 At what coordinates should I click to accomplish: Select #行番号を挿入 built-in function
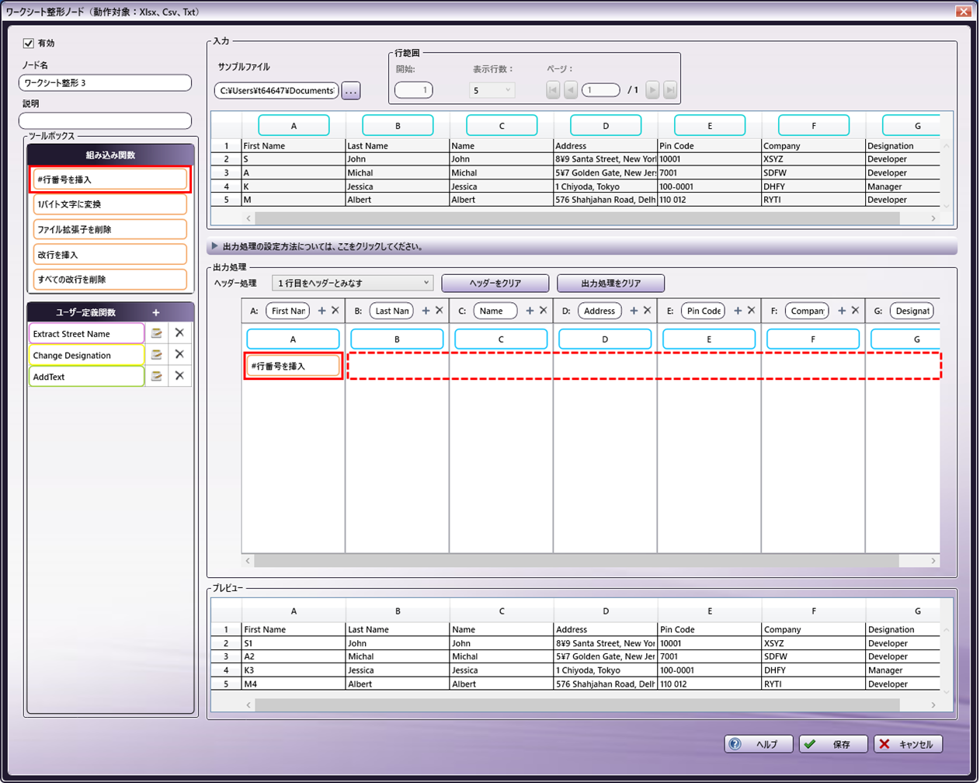[x=109, y=179]
